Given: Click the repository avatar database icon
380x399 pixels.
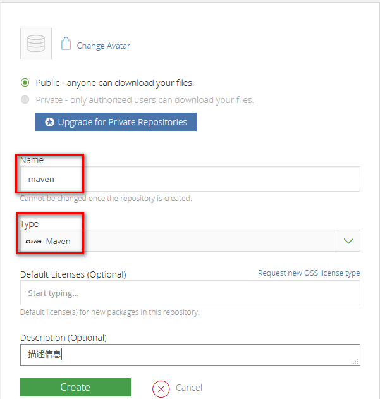Looking at the screenshot, I should (x=36, y=44).
